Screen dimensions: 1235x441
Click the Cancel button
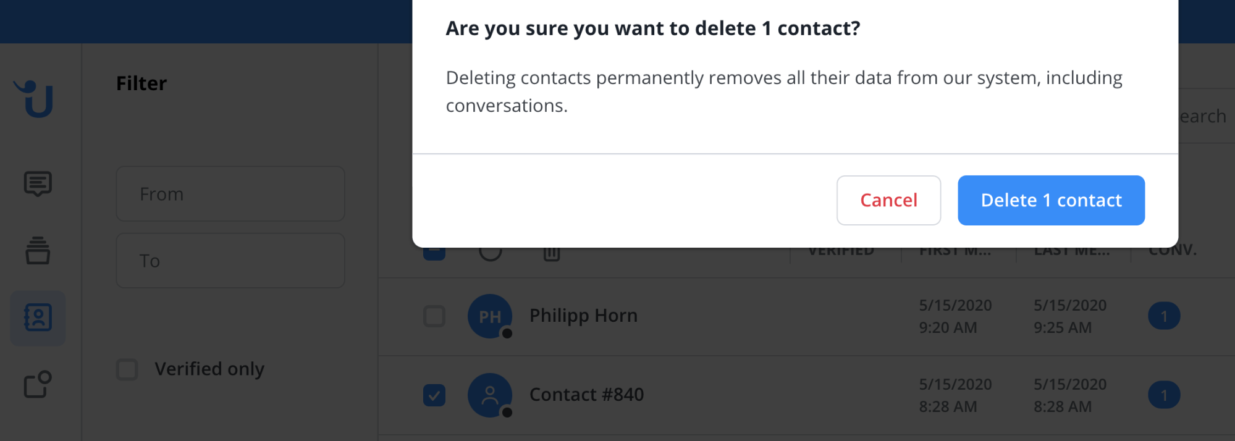click(x=888, y=200)
